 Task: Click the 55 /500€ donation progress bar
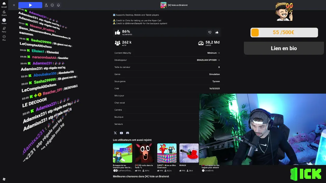pos(284,33)
